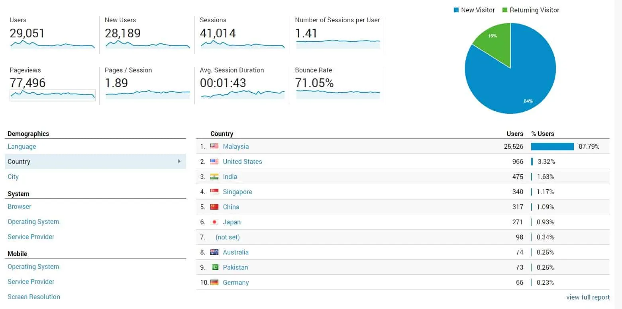Screen dimensions: 622x309
Task: Click the green Returning Visitor legend square
Action: pyautogui.click(x=505, y=10)
